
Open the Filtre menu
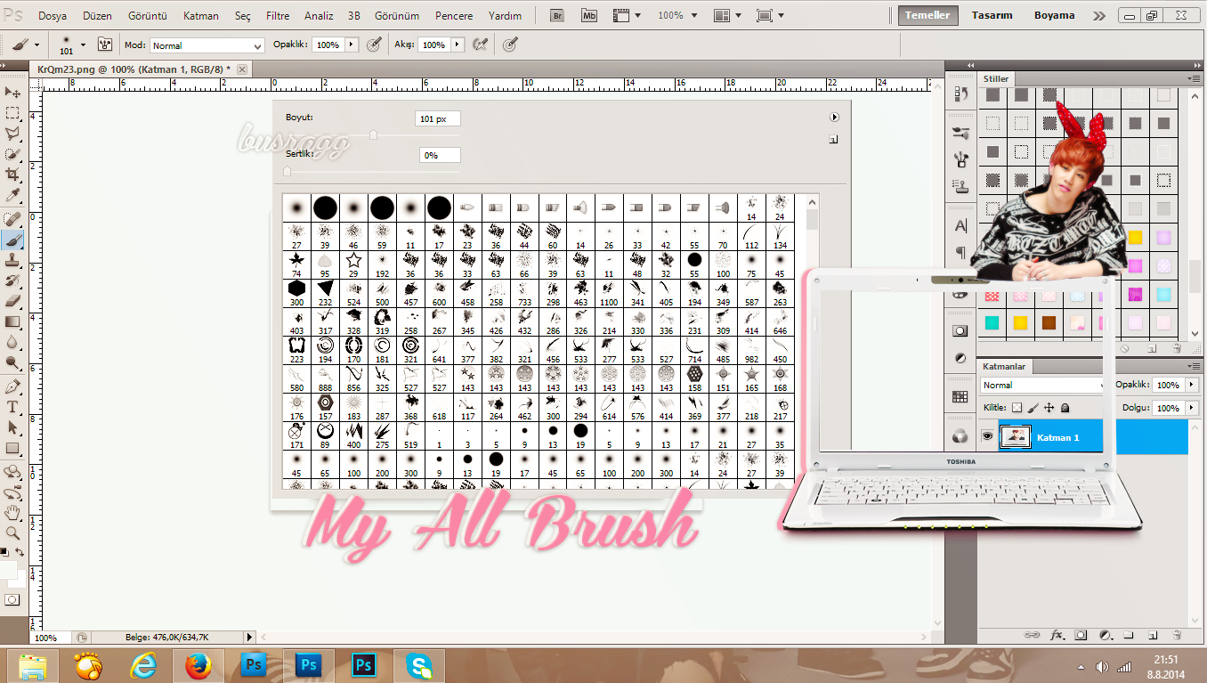[x=278, y=16]
